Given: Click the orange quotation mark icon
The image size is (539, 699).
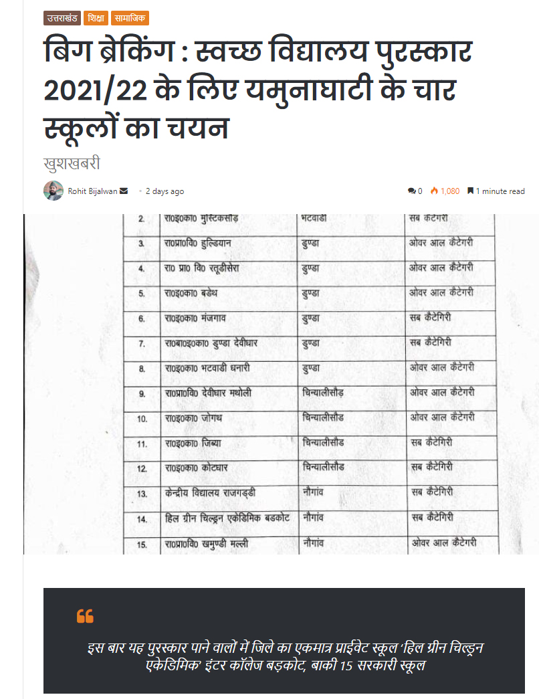Looking at the screenshot, I should point(85,616).
